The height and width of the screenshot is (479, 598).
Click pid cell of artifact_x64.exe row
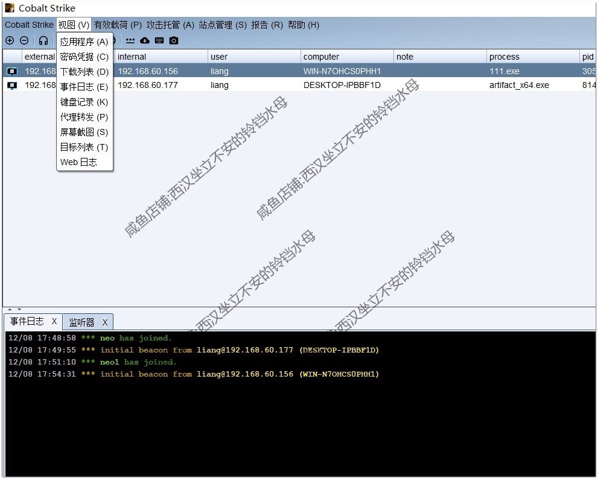click(x=589, y=86)
